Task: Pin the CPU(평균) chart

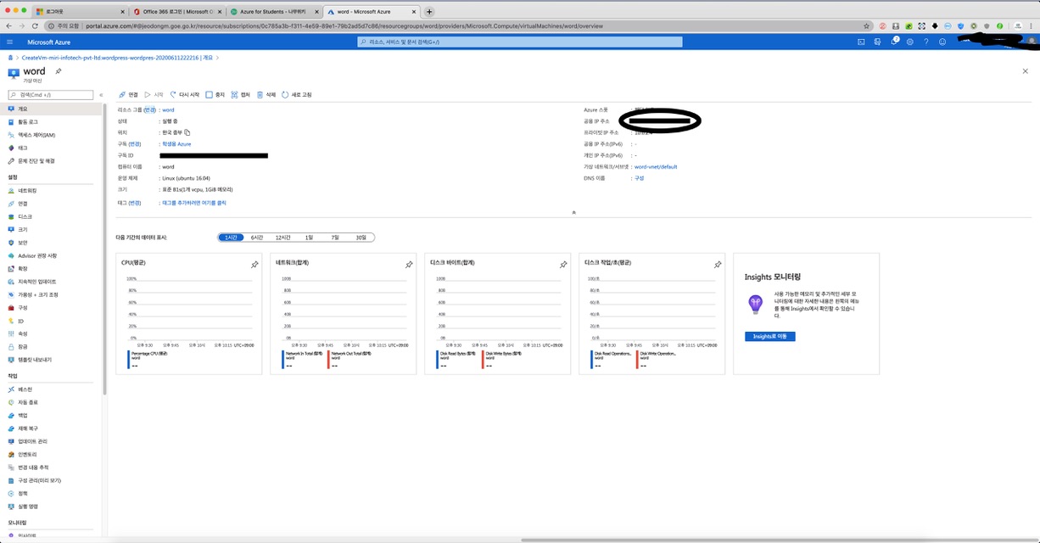Action: point(254,265)
